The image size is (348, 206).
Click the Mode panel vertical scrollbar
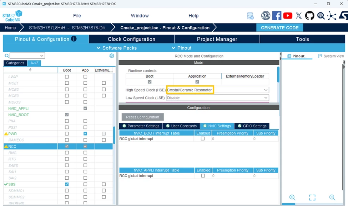278,74
